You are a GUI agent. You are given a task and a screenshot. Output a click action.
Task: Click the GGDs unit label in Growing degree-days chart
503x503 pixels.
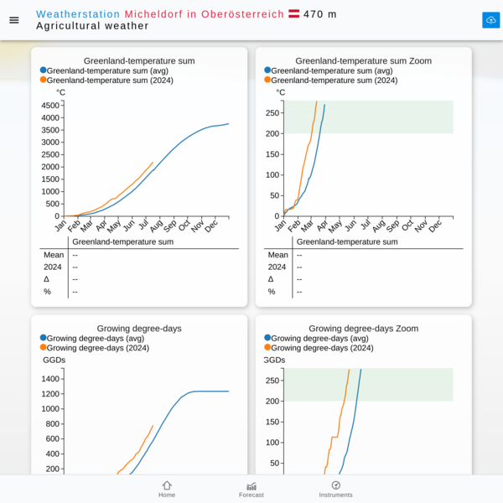point(54,360)
